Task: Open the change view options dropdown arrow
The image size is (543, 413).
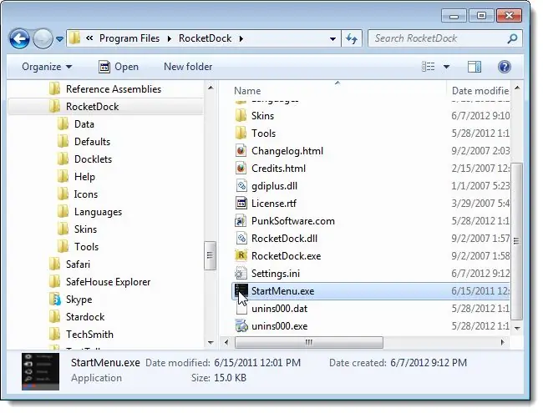Action: (446, 67)
